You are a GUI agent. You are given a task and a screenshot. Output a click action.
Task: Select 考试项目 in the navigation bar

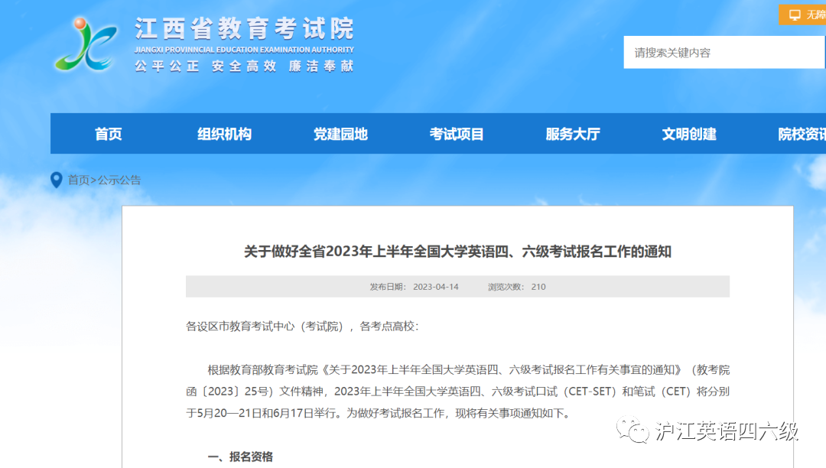457,135
